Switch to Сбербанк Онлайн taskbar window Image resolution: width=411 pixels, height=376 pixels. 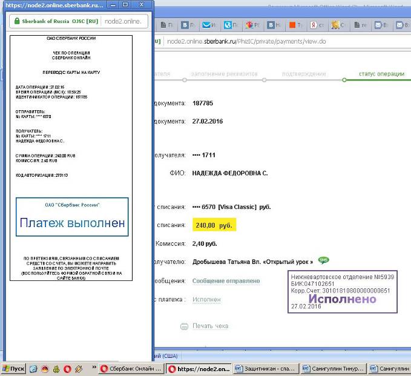(x=131, y=369)
